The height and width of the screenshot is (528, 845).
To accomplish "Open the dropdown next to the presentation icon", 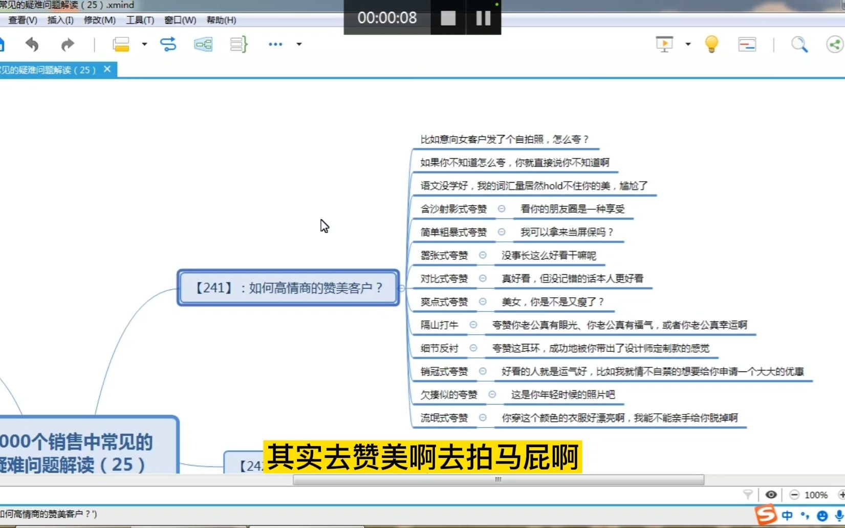I will tap(688, 45).
